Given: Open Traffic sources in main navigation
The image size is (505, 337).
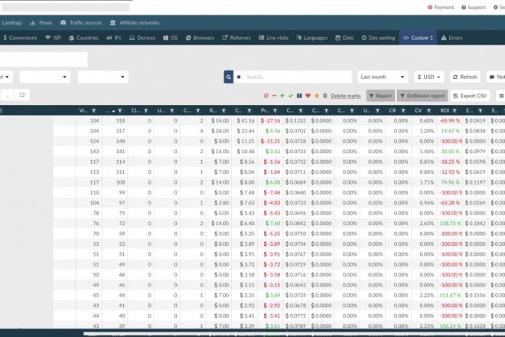Looking at the screenshot, I should [x=81, y=22].
